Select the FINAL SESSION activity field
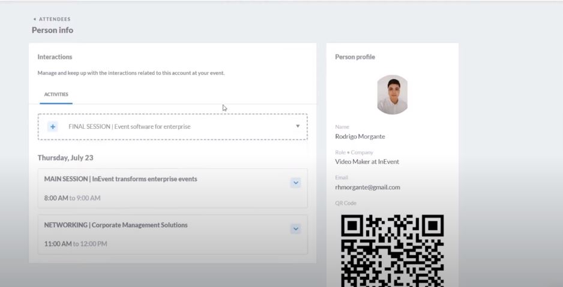563x287 pixels. tap(172, 126)
